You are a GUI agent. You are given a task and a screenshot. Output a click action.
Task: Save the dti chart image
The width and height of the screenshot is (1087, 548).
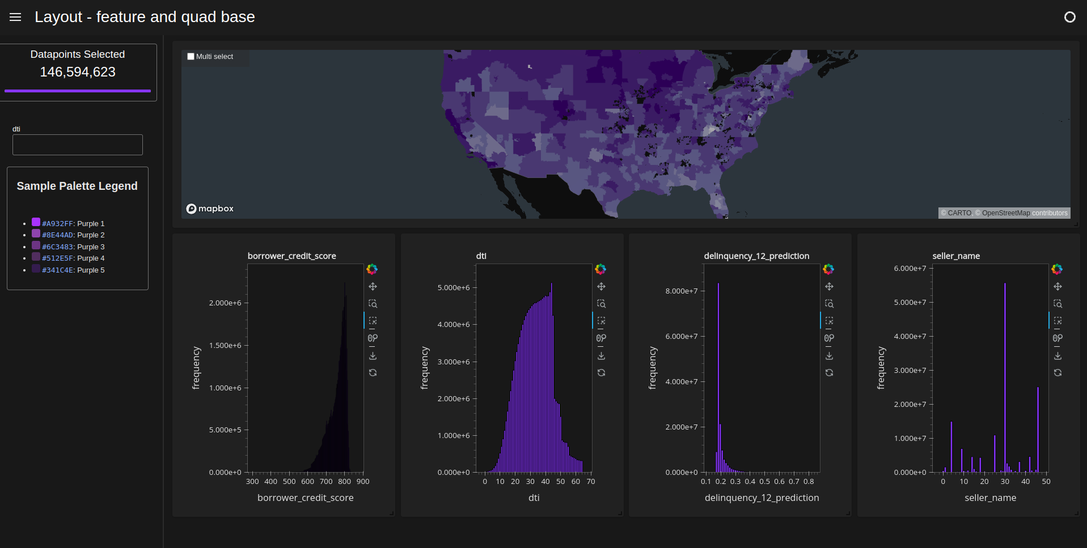coord(601,356)
